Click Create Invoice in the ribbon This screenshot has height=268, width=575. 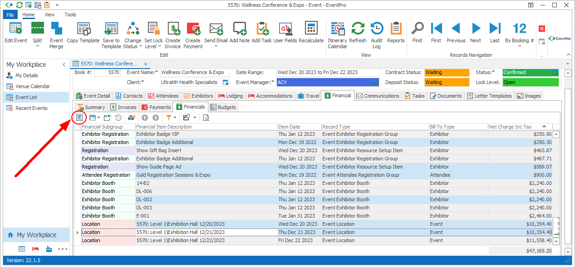pyautogui.click(x=173, y=35)
